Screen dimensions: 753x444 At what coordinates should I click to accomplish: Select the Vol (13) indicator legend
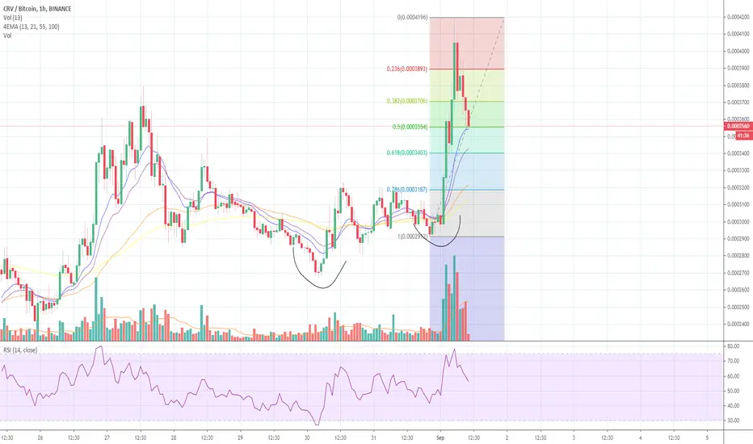[x=12, y=18]
